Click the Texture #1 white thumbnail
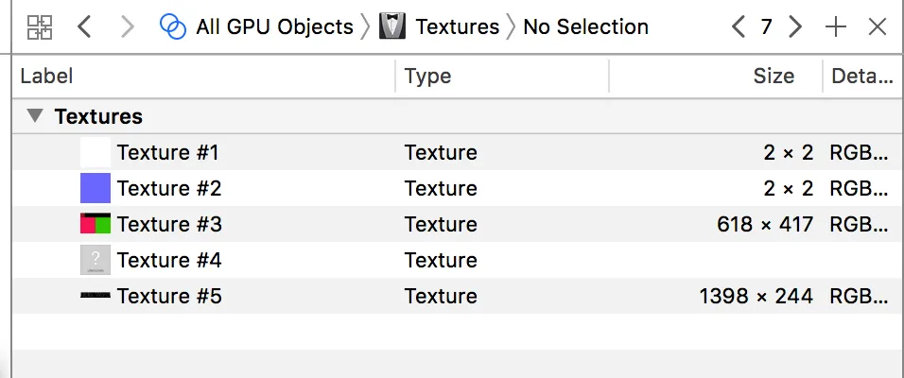The image size is (904, 378). (x=96, y=152)
